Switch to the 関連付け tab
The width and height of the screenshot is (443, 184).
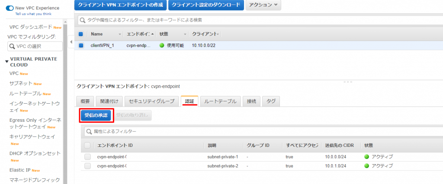tap(109, 102)
